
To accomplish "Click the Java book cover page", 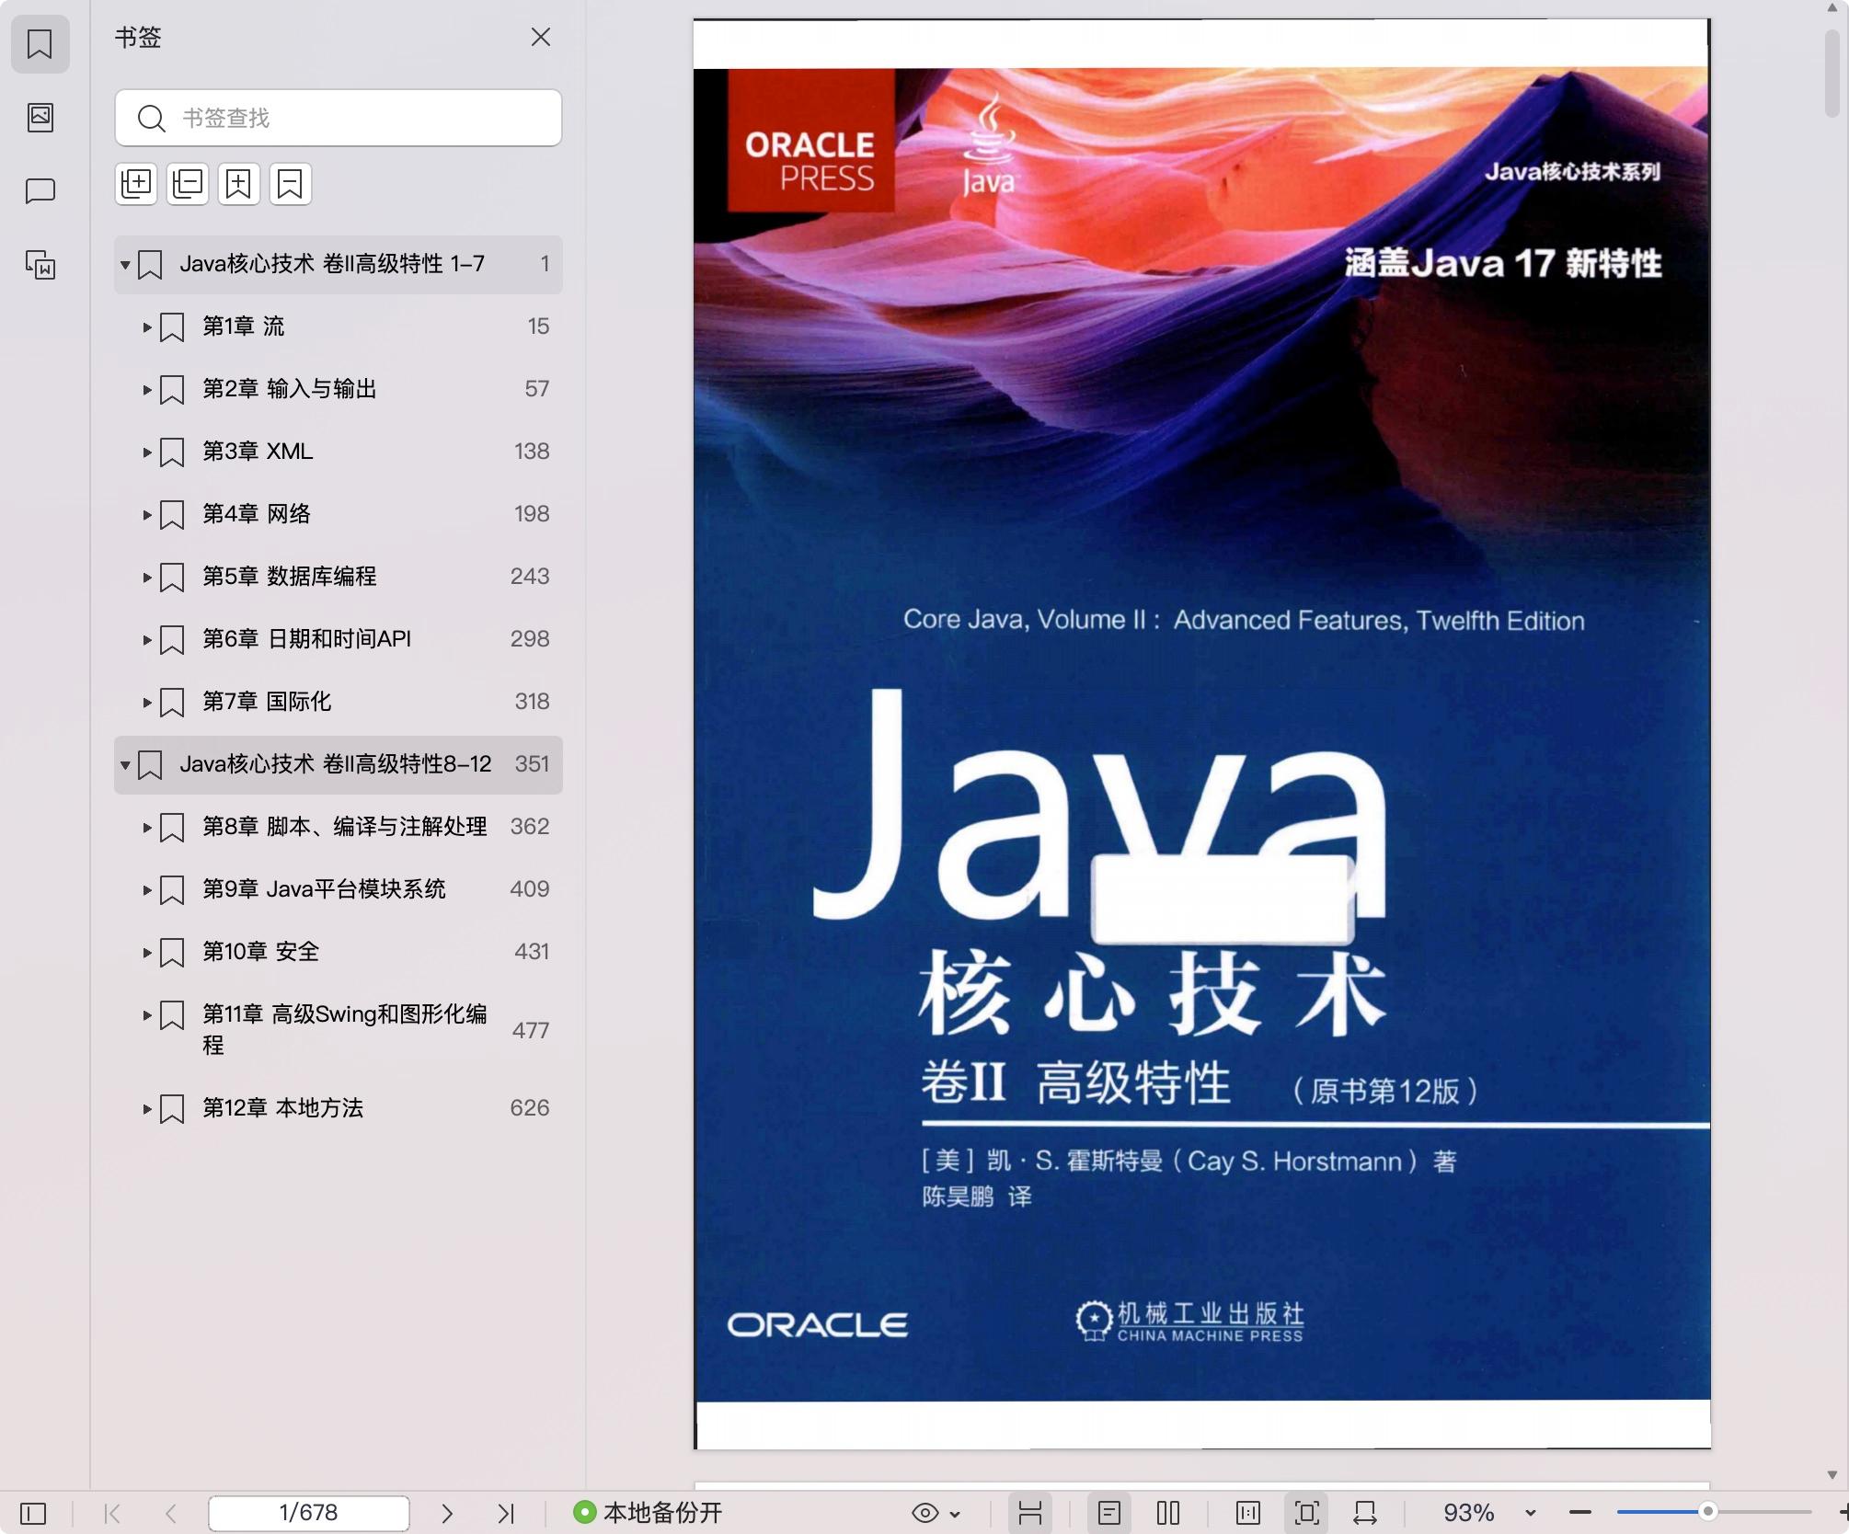I will click(1201, 734).
